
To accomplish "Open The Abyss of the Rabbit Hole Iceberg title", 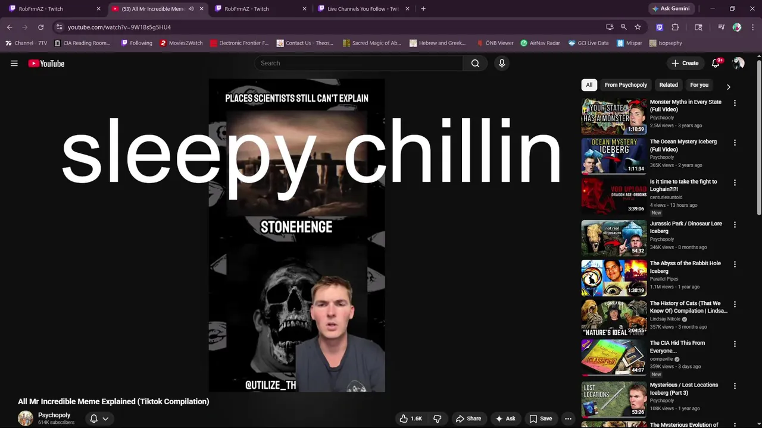I will (x=685, y=267).
